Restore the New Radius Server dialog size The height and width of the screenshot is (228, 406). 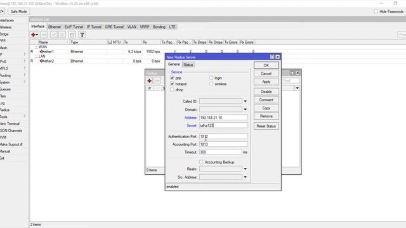tap(272, 57)
